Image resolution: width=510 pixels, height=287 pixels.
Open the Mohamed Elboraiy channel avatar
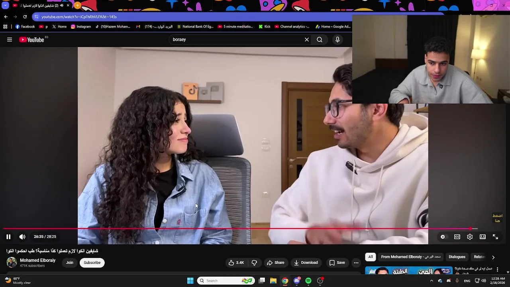(x=12, y=262)
